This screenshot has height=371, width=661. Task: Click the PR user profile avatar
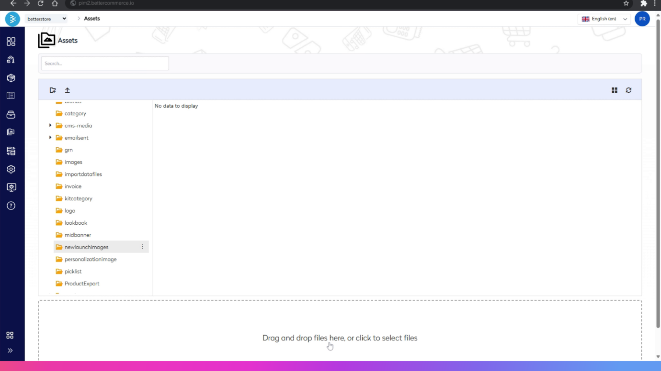pyautogui.click(x=642, y=19)
